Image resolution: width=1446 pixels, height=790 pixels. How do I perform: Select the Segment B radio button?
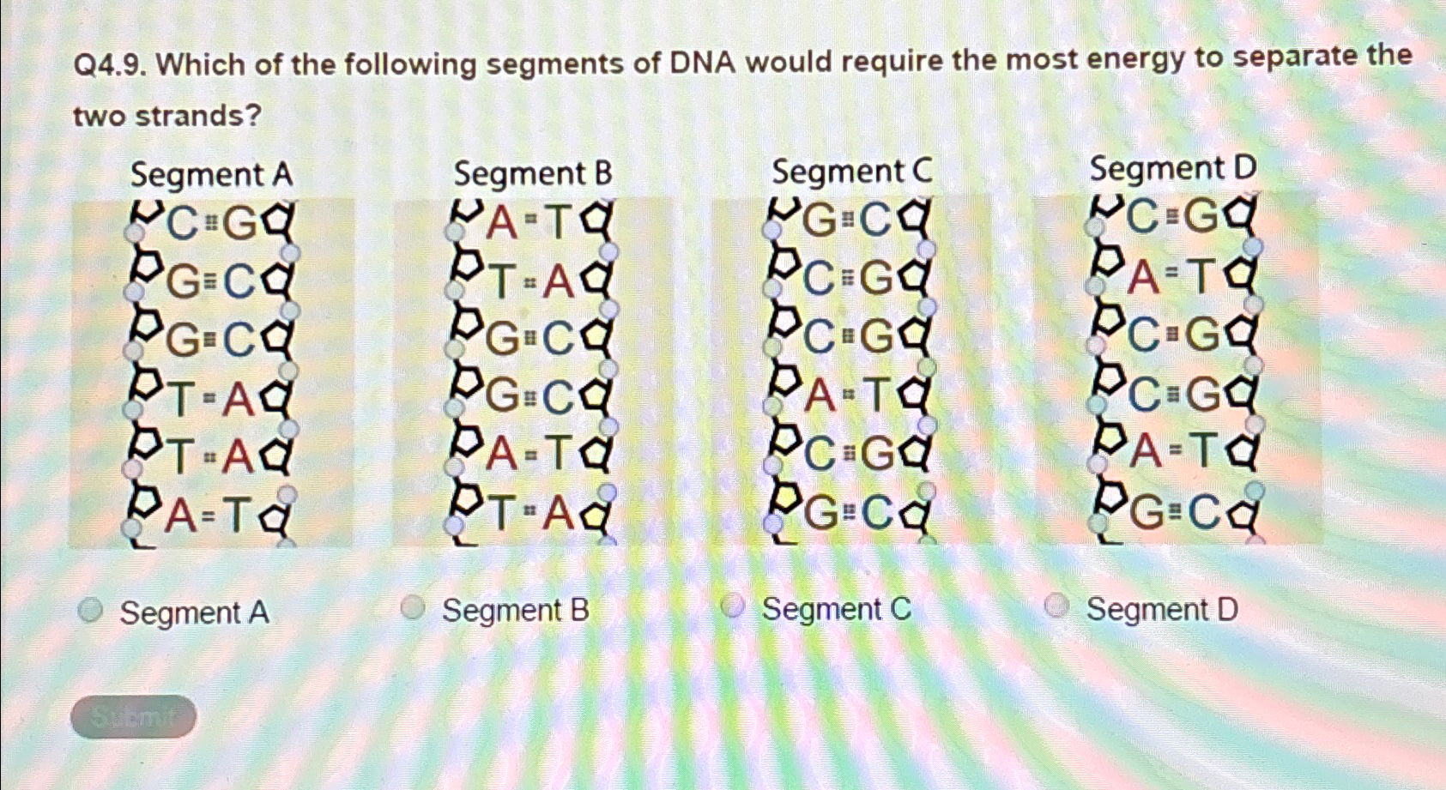tap(414, 608)
